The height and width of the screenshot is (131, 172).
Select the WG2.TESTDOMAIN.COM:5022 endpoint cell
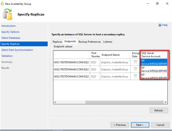point(72,69)
